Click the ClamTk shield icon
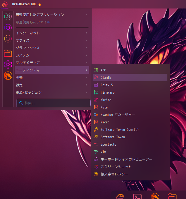 tap(96, 77)
